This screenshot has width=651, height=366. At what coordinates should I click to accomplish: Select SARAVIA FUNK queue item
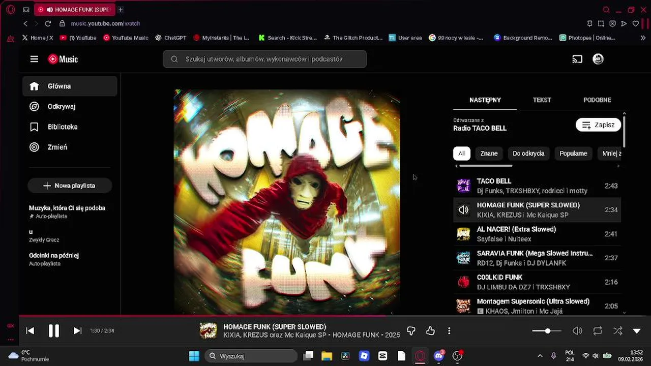[x=537, y=258]
